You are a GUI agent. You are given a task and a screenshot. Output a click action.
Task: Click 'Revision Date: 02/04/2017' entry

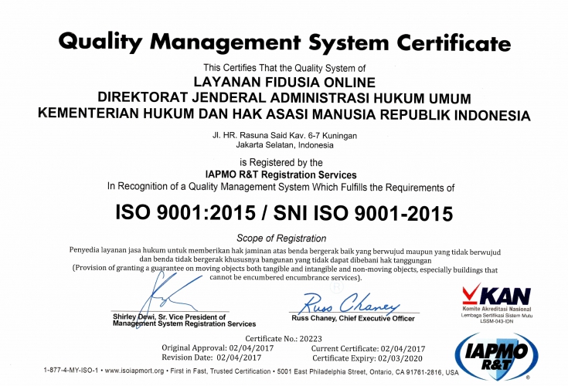212,357
